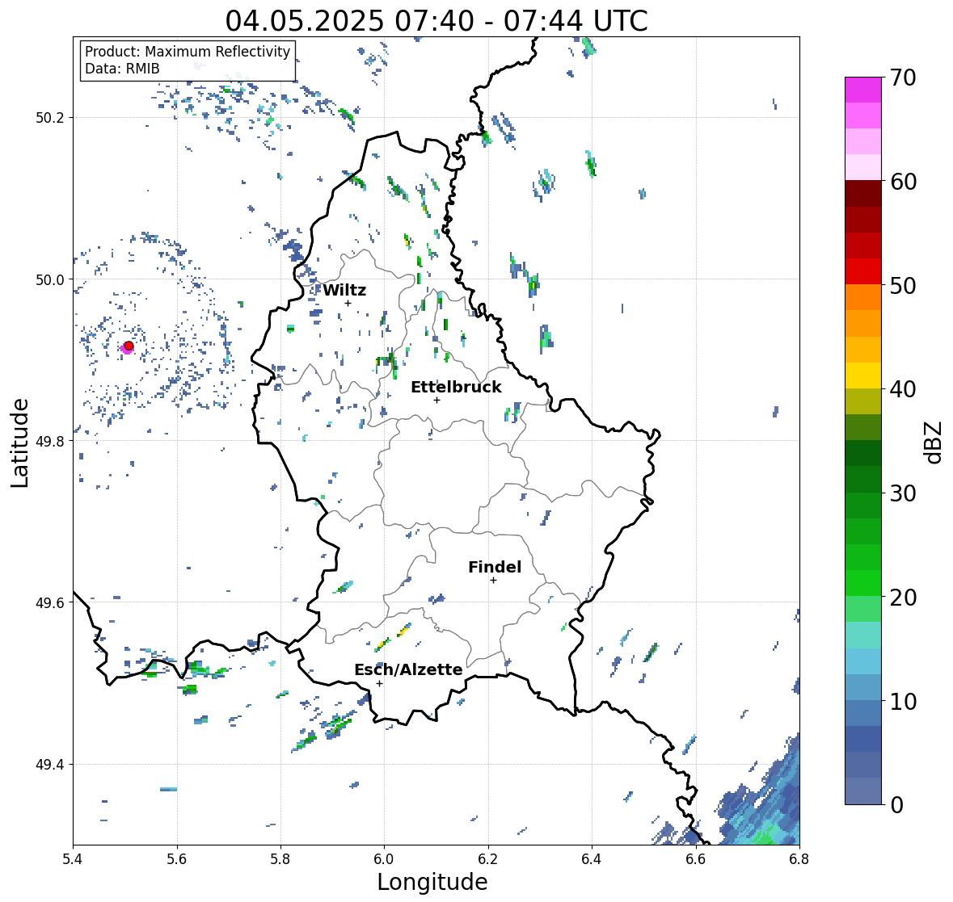Click the colorbar tick label 50
This screenshot has height=902, width=953.
[x=903, y=285]
